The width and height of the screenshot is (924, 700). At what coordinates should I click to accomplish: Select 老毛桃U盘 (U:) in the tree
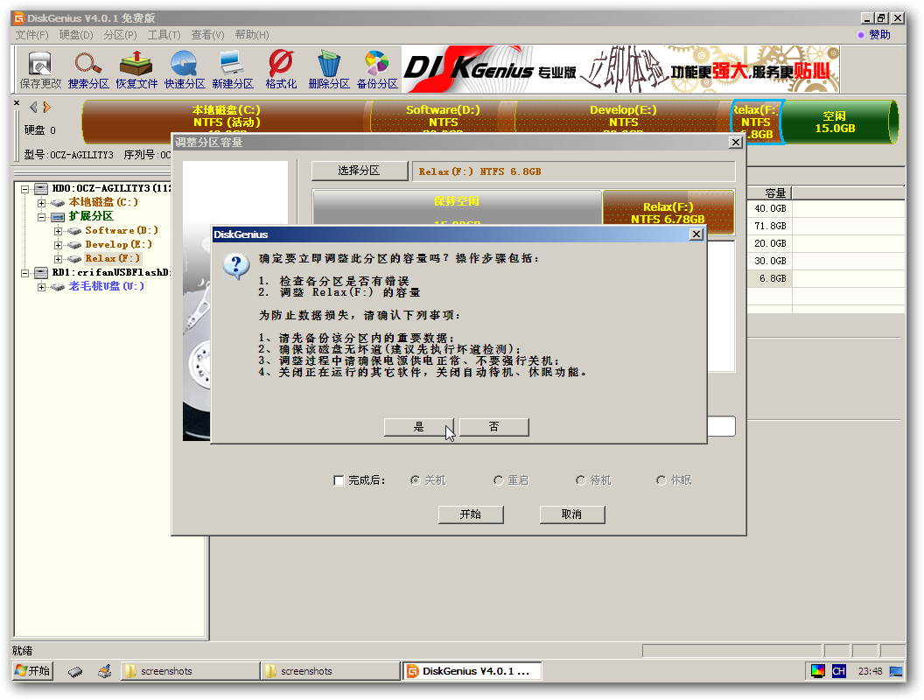[x=106, y=286]
